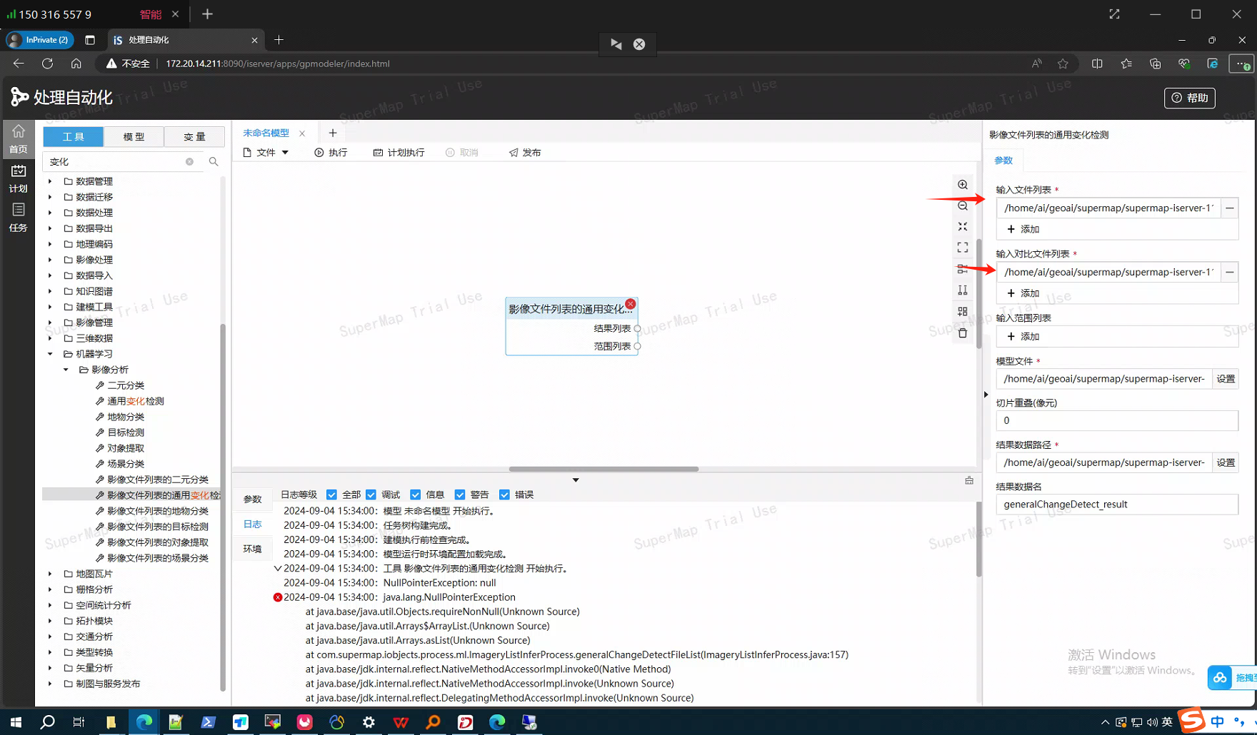The image size is (1257, 735).
Task: Expand the 矢量分析 folder
Action: [50, 668]
